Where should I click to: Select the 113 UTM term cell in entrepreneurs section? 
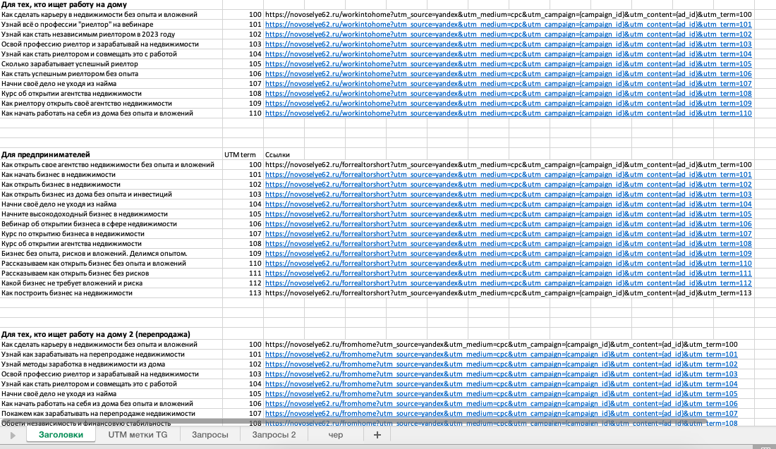(243, 293)
